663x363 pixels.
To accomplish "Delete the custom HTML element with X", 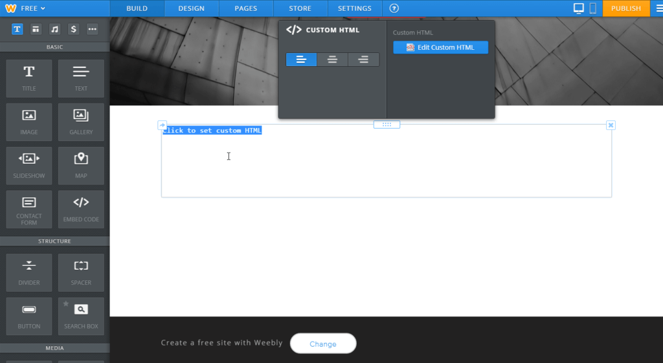I will [611, 125].
